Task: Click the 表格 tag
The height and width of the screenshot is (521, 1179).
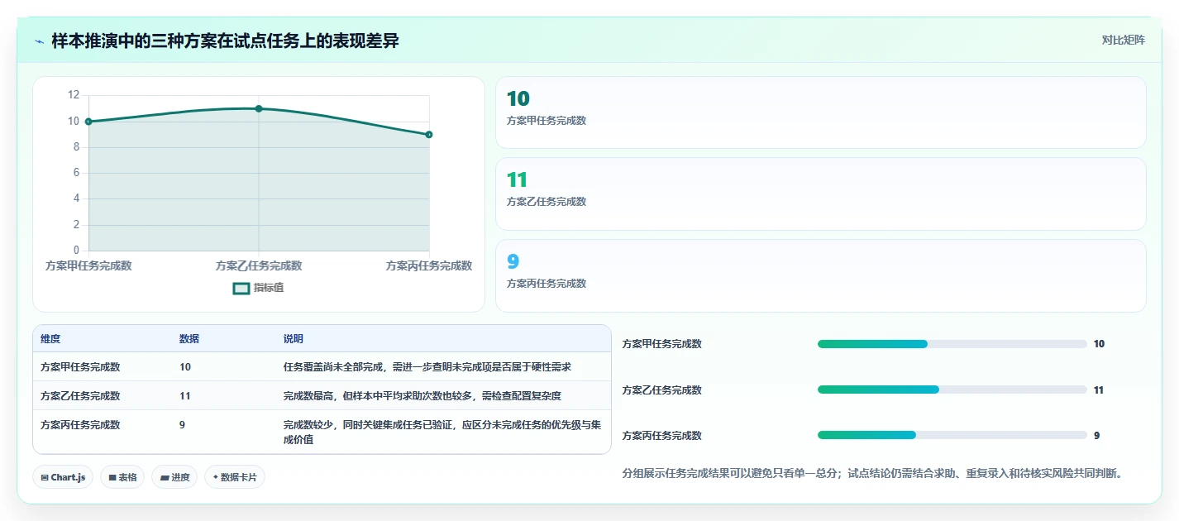Action: [122, 477]
